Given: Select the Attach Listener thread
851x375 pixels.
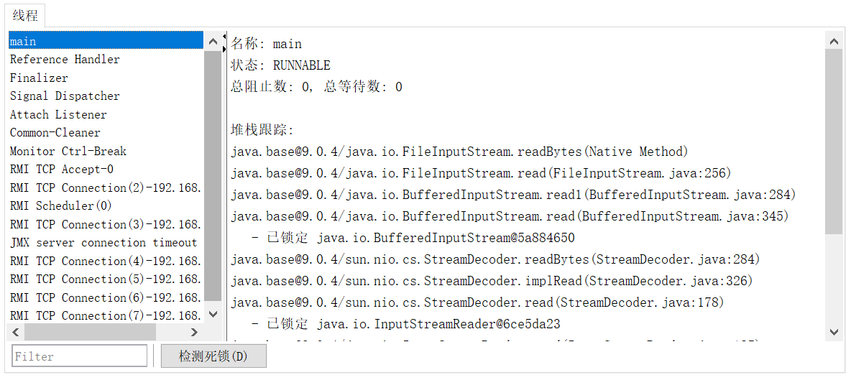Looking at the screenshot, I should tap(58, 115).
